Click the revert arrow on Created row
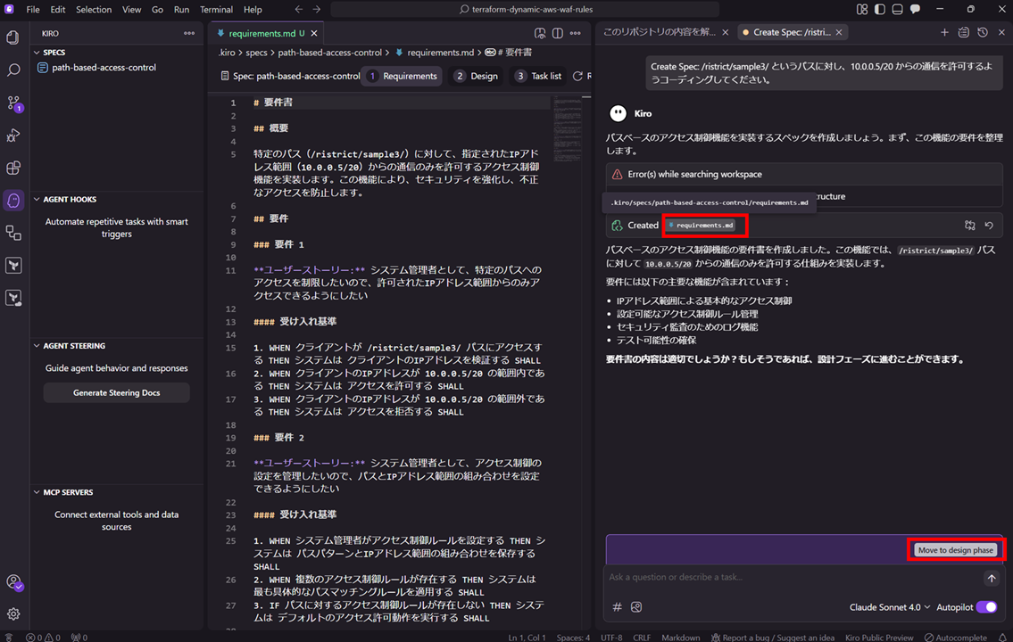Image resolution: width=1013 pixels, height=642 pixels. [989, 226]
